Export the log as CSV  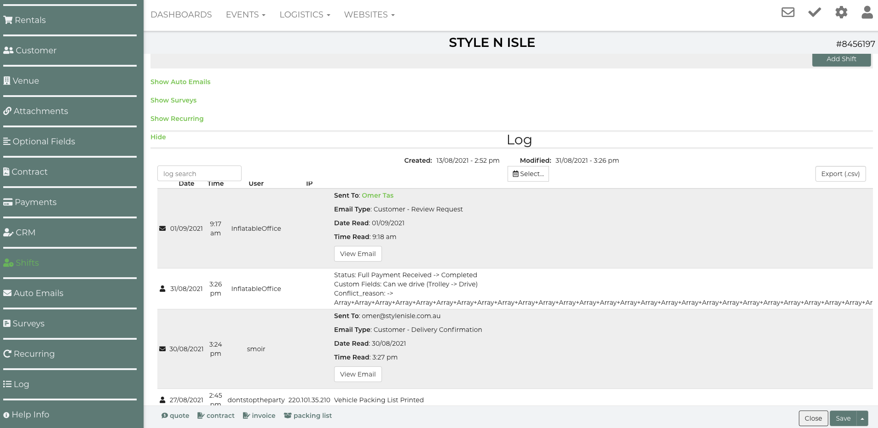(840, 174)
